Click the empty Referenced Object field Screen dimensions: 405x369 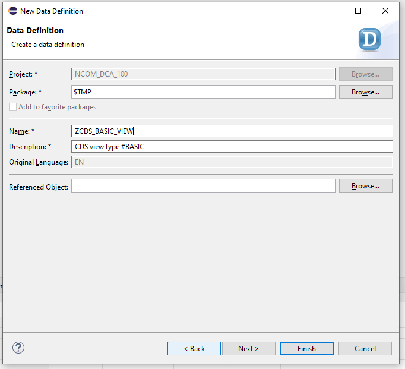point(203,187)
